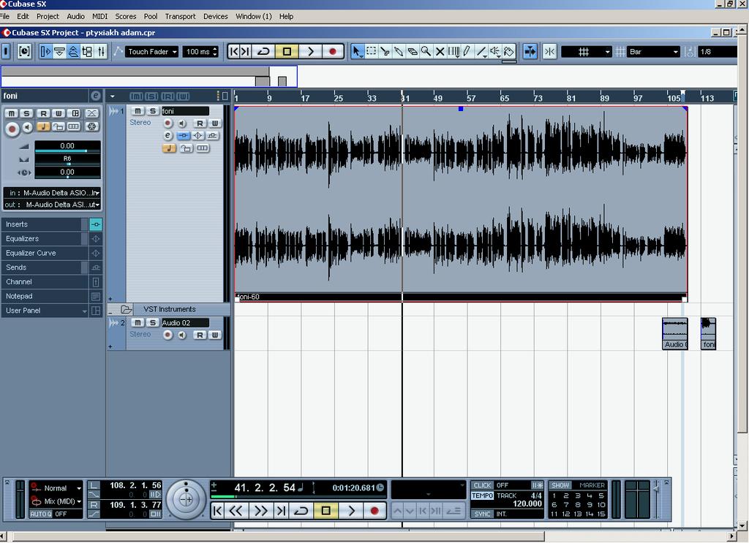Expand the User Panel dropdown arrow
Screen dimensions: 749x543
click(x=85, y=311)
